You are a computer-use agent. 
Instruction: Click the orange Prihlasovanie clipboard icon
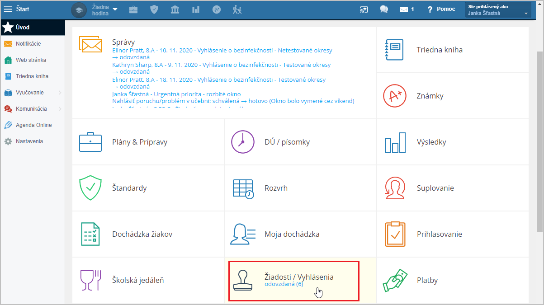pos(395,234)
